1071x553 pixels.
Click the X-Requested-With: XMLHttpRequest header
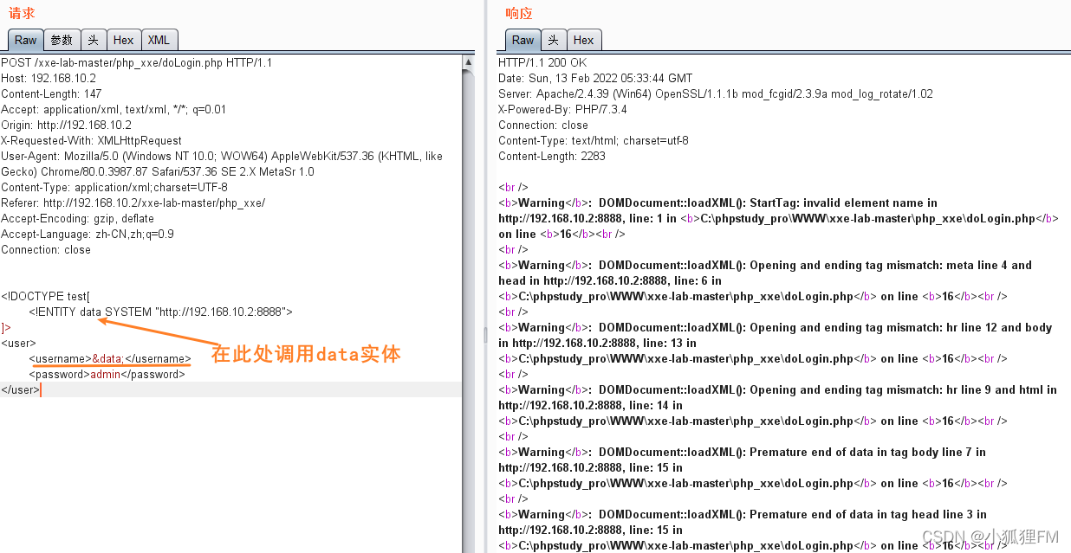click(92, 141)
